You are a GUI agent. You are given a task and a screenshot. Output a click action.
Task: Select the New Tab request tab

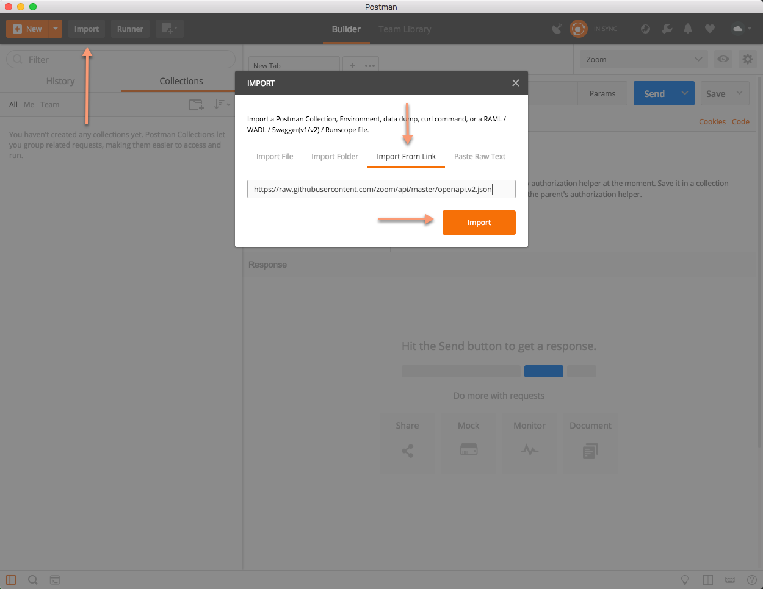coord(294,65)
